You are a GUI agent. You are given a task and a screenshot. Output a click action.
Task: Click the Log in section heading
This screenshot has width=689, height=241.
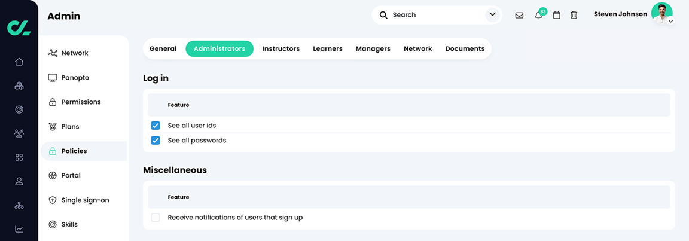pos(156,78)
